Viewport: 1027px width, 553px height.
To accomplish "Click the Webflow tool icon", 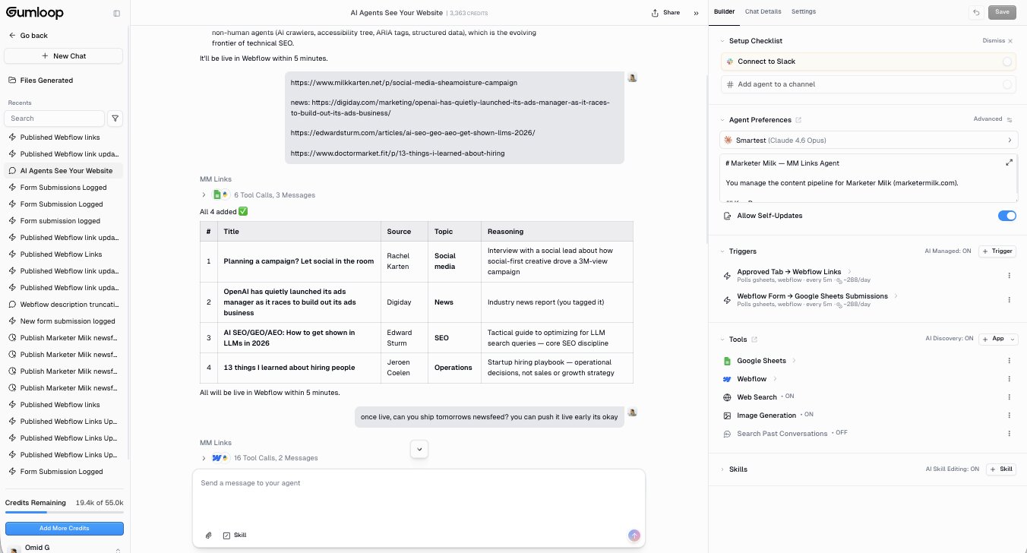I will (727, 379).
